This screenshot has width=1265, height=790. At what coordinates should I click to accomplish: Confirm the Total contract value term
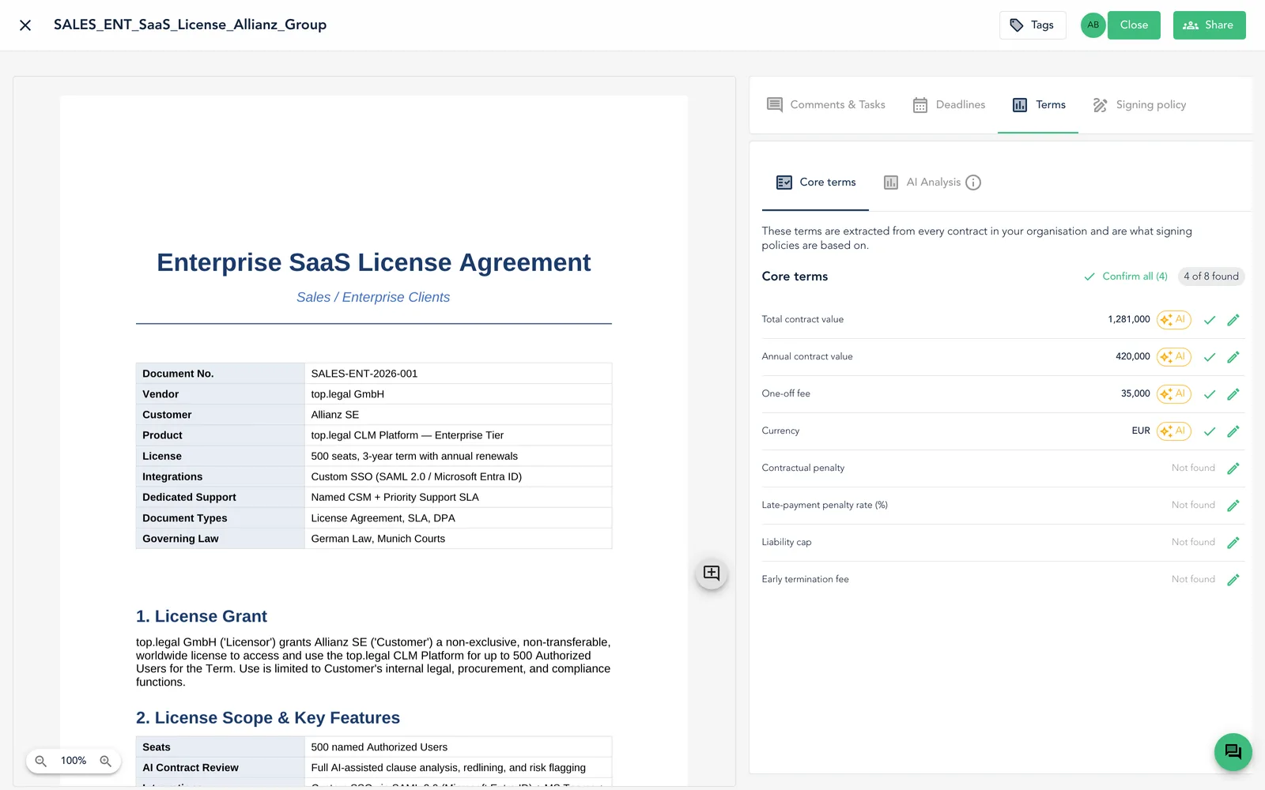(x=1210, y=320)
